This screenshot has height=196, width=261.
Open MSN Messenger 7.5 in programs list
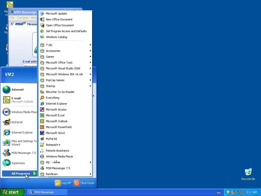[x=65, y=168]
